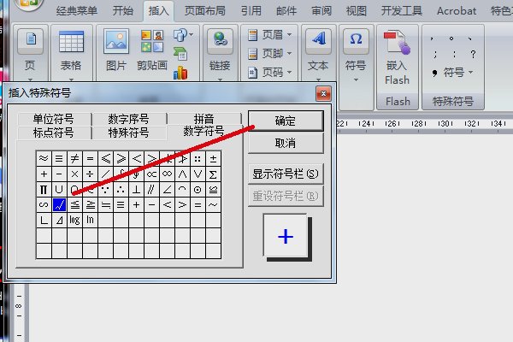Switch to the Acrobat ribbon tab
The height and width of the screenshot is (342, 513).
coord(457,11)
